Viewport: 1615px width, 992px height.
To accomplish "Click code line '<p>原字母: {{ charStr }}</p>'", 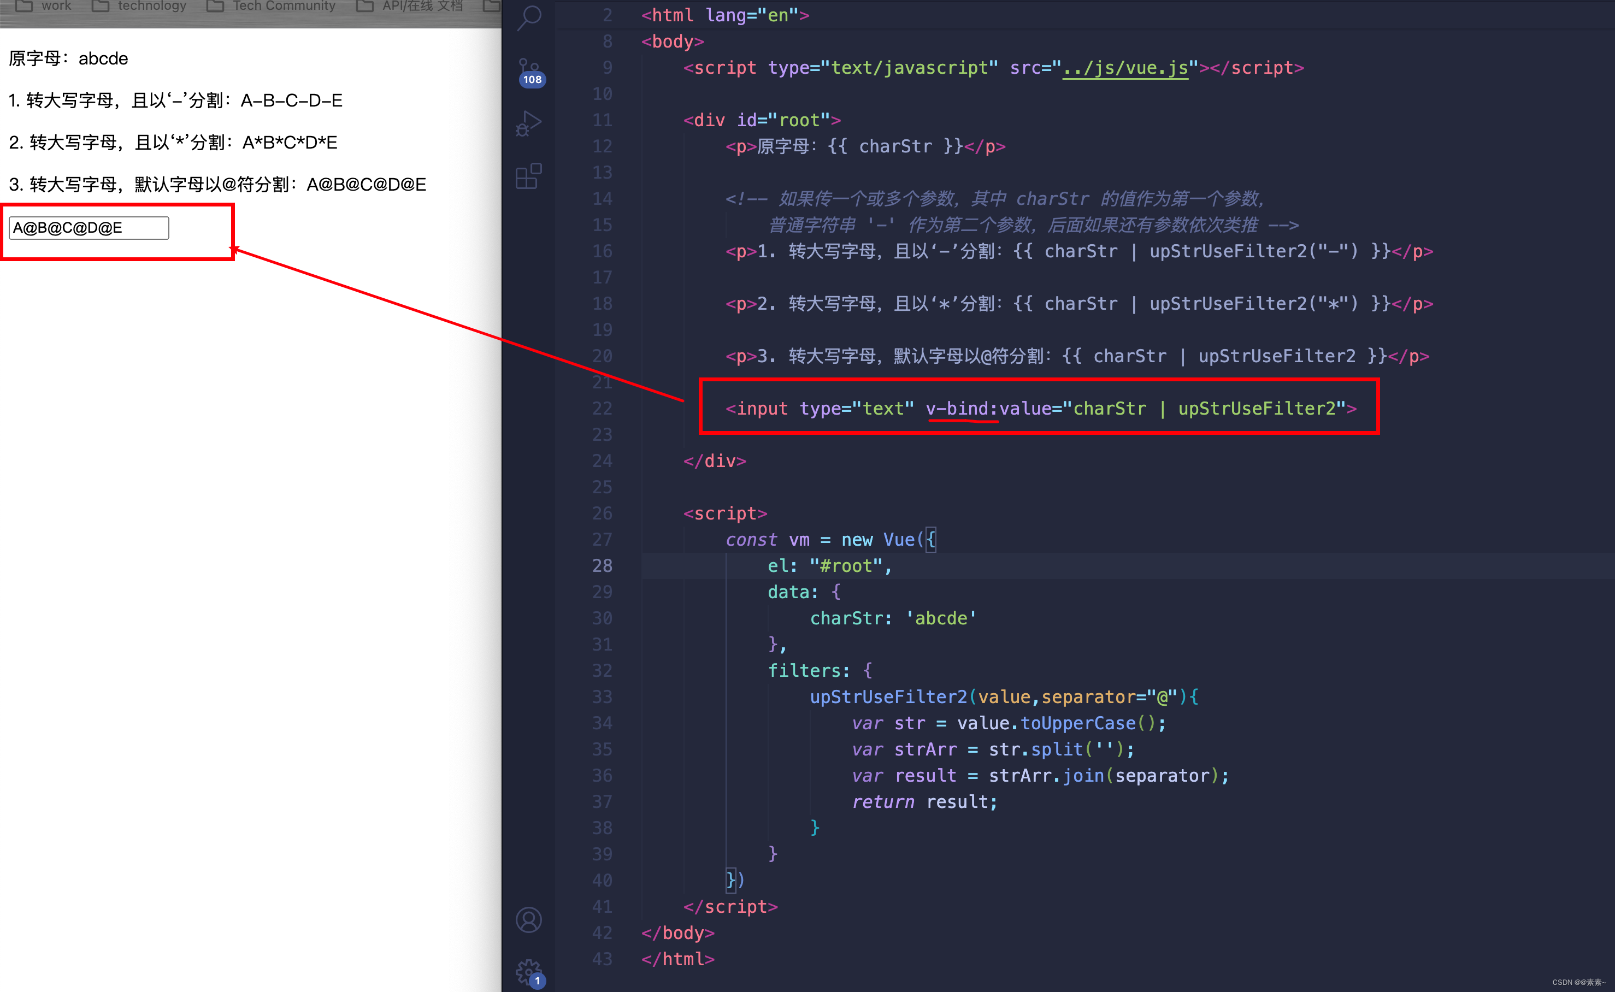I will coord(865,146).
